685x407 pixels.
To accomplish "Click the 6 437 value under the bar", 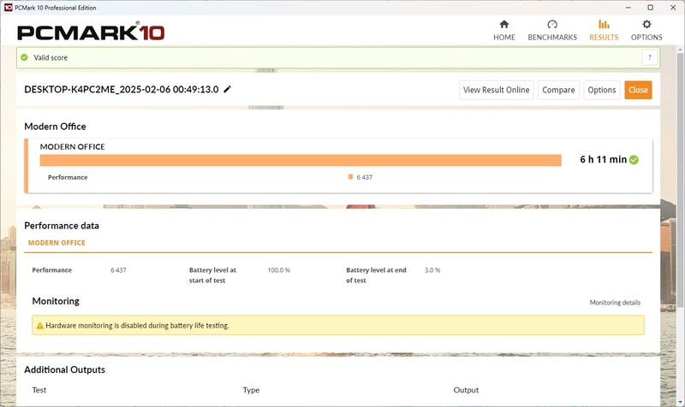I will coord(365,177).
